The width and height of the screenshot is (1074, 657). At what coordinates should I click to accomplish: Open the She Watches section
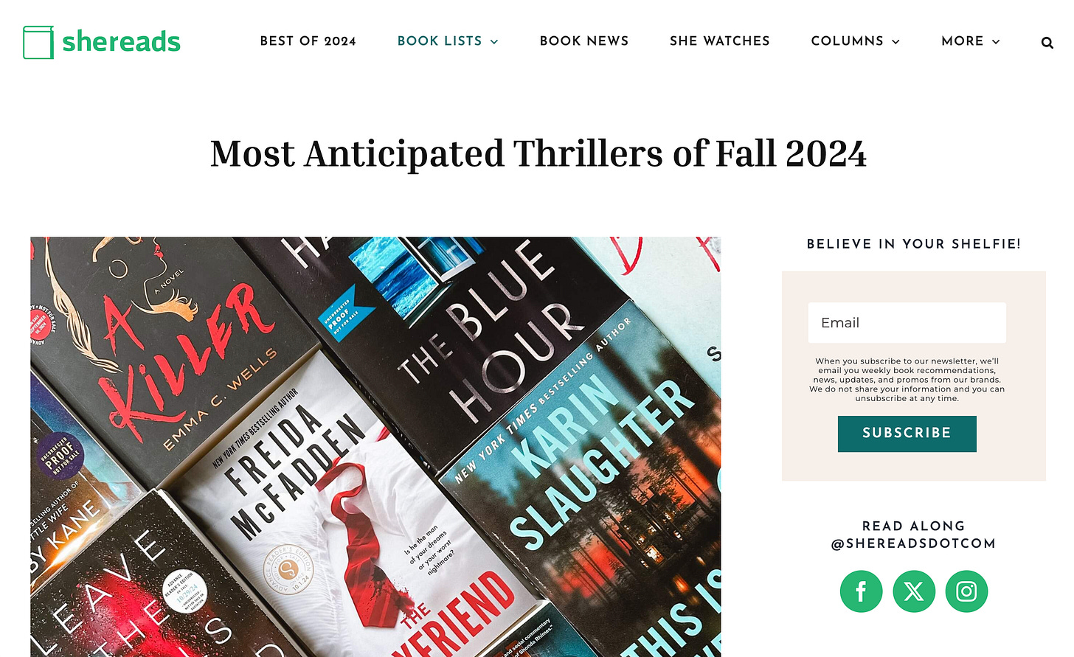(720, 41)
